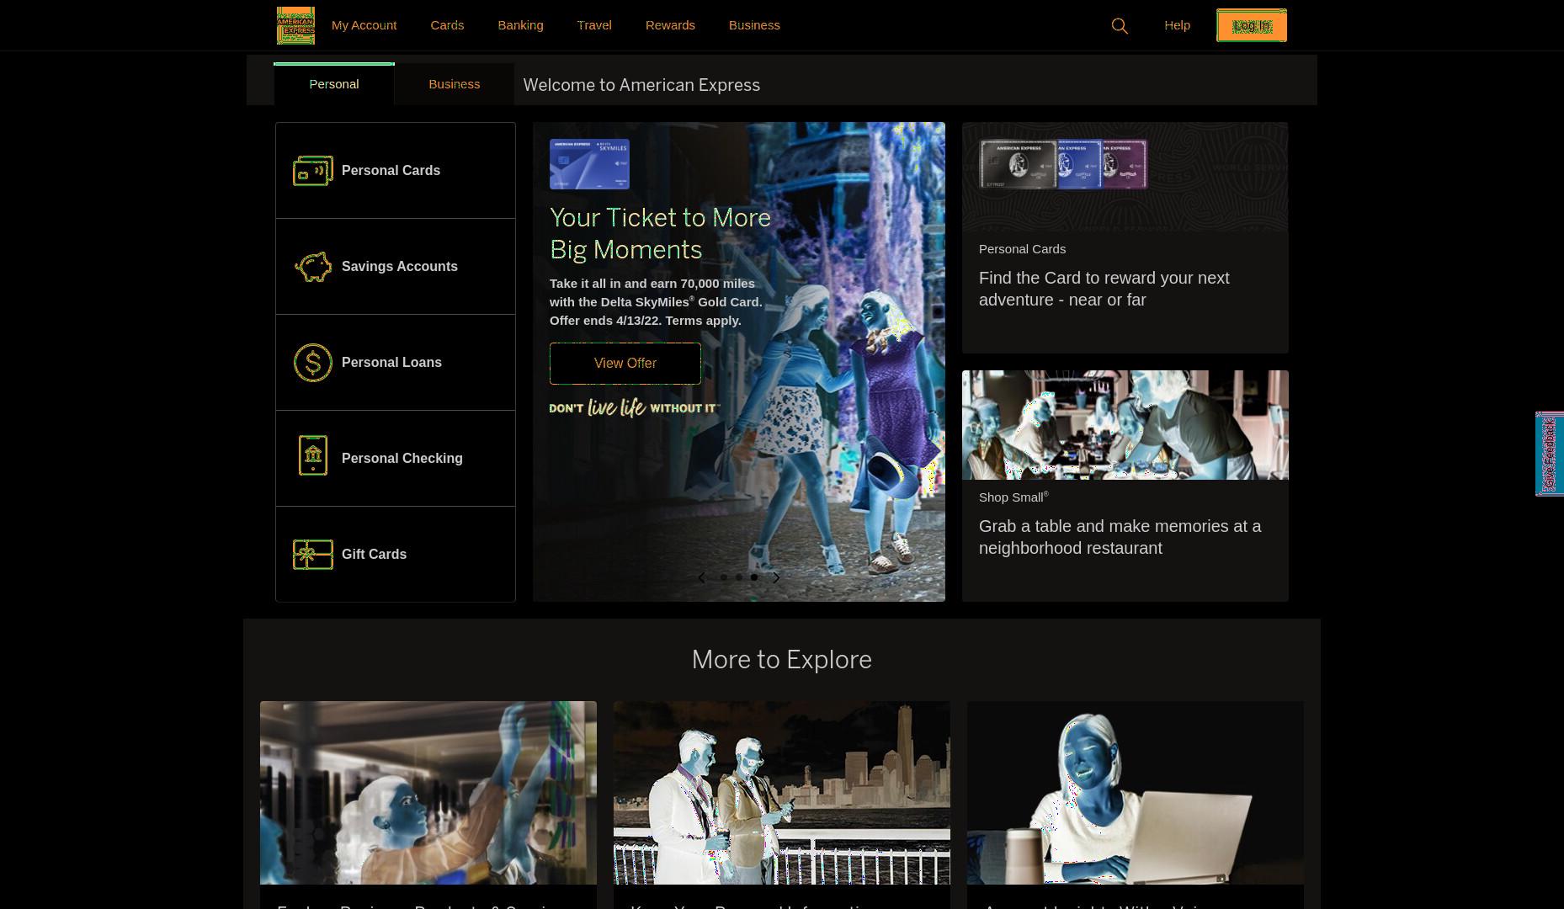Click the Help link
Image resolution: width=1564 pixels, height=909 pixels.
tap(1177, 25)
